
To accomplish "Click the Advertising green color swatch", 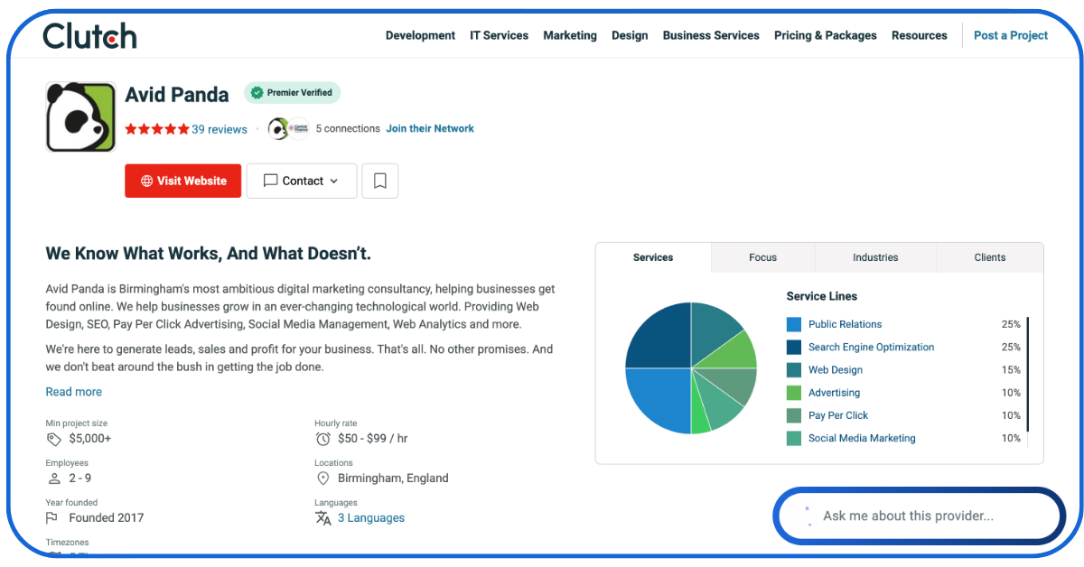I will (x=794, y=393).
